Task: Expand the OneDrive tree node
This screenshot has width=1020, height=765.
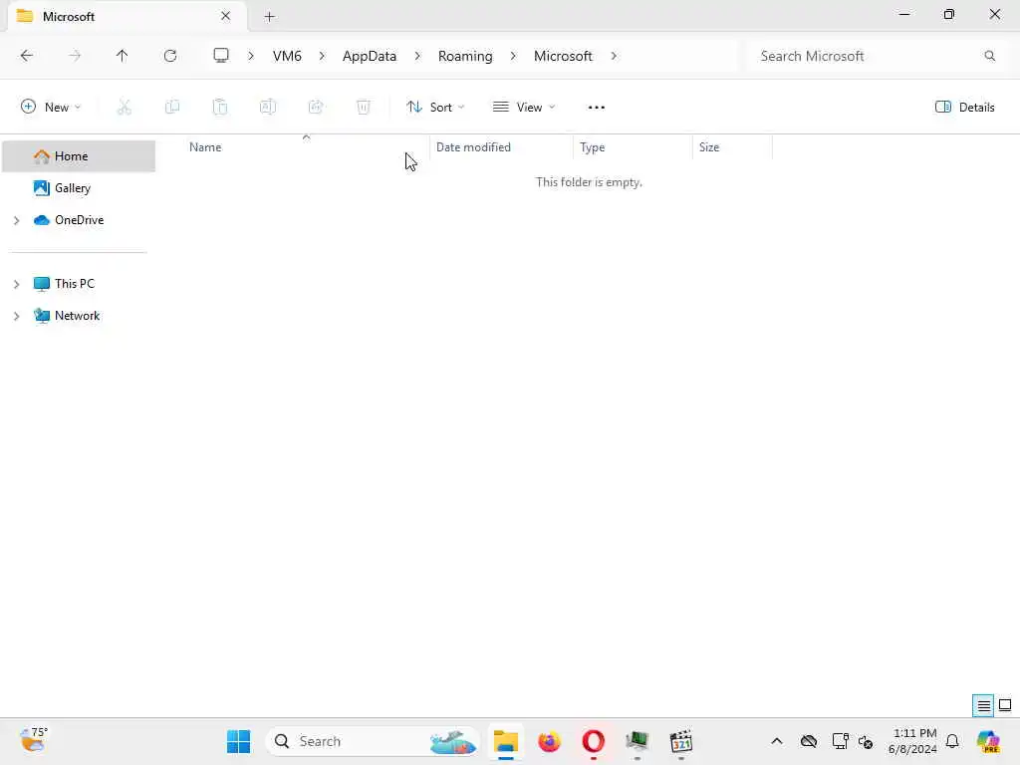Action: click(x=16, y=220)
